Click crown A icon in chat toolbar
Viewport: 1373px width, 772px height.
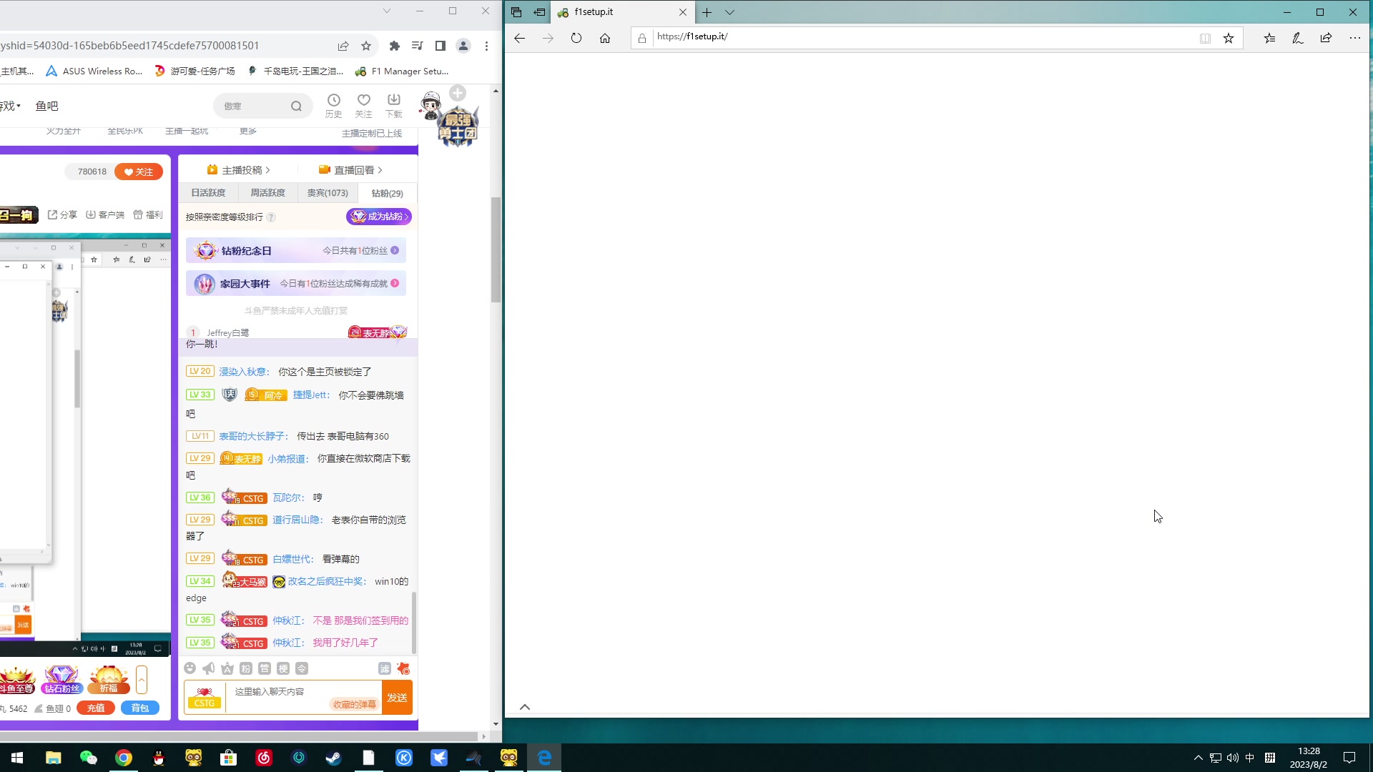coord(227,668)
